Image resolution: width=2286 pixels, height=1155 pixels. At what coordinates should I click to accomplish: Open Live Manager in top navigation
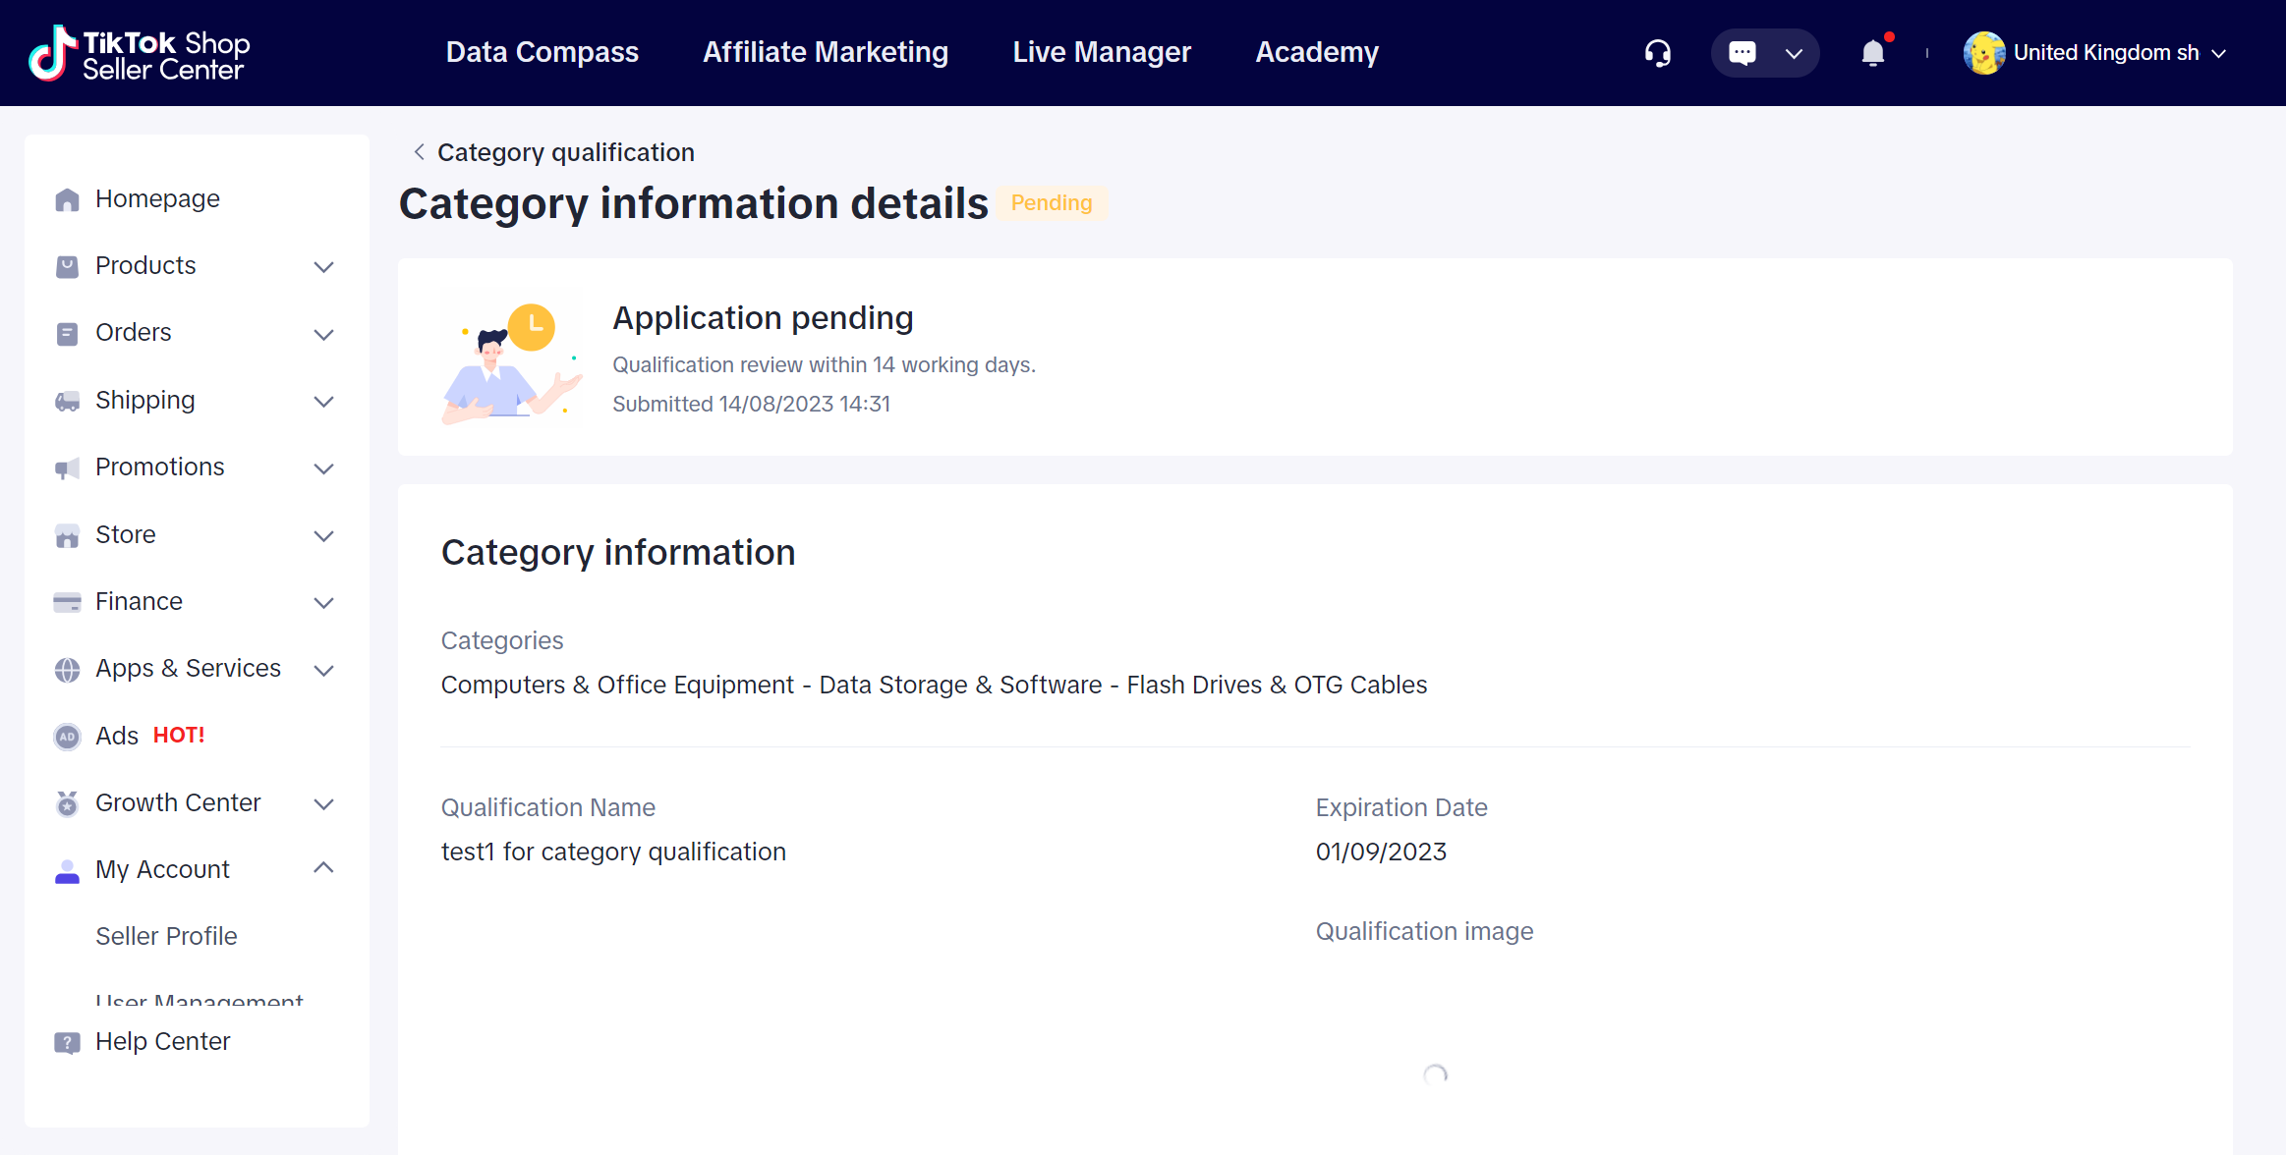(x=1101, y=52)
